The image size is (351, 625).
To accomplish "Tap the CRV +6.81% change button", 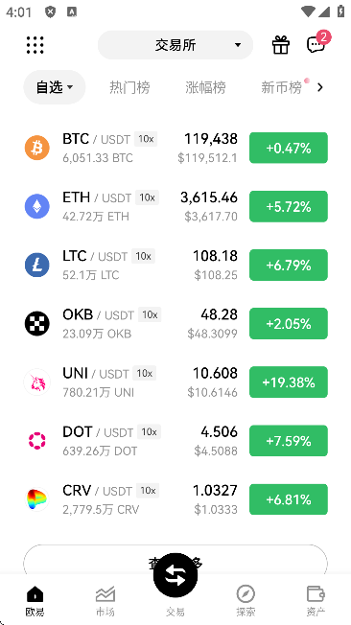I will (x=289, y=499).
